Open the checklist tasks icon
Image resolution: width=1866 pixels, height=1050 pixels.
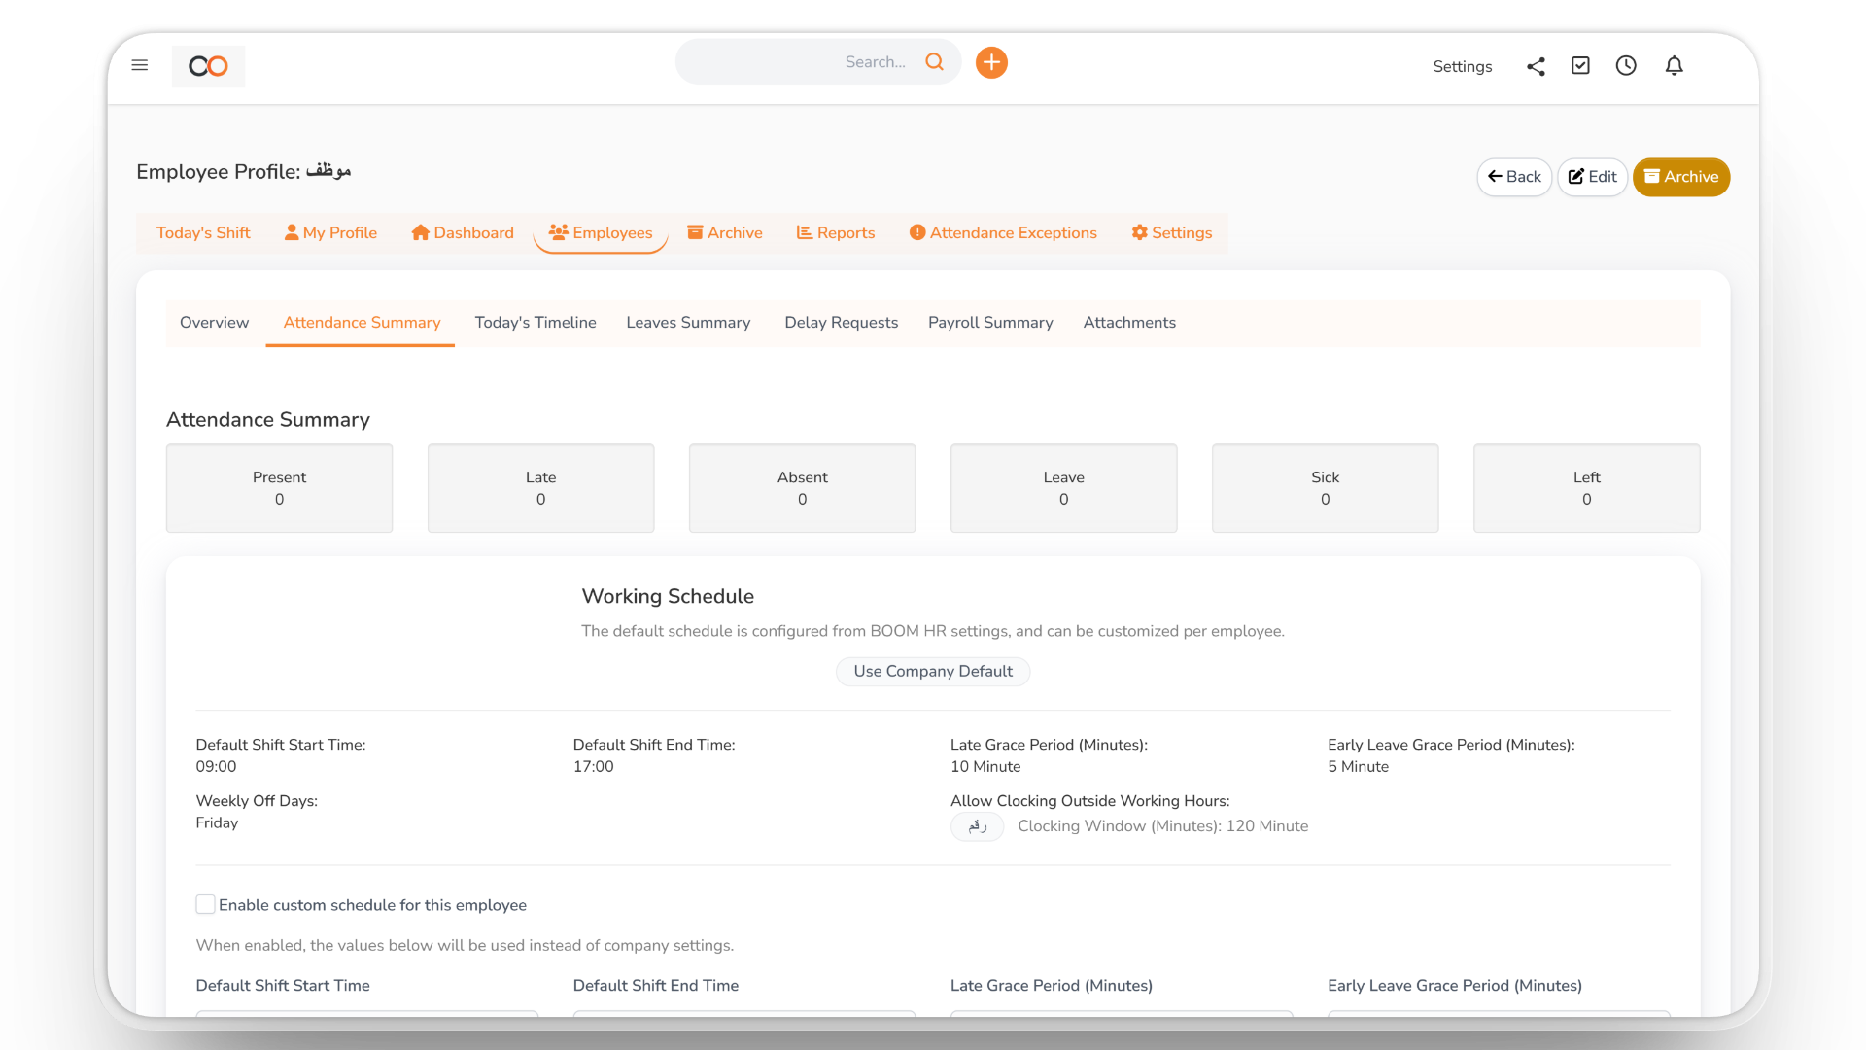tap(1580, 66)
